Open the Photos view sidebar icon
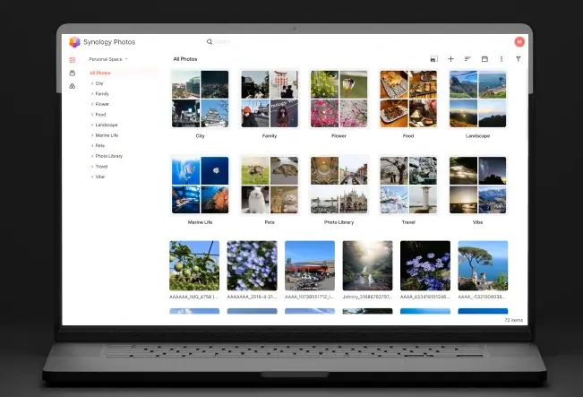Image resolution: width=583 pixels, height=397 pixels. click(x=73, y=59)
